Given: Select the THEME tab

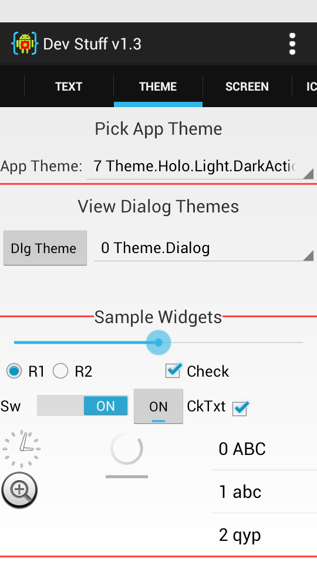Looking at the screenshot, I should [158, 87].
